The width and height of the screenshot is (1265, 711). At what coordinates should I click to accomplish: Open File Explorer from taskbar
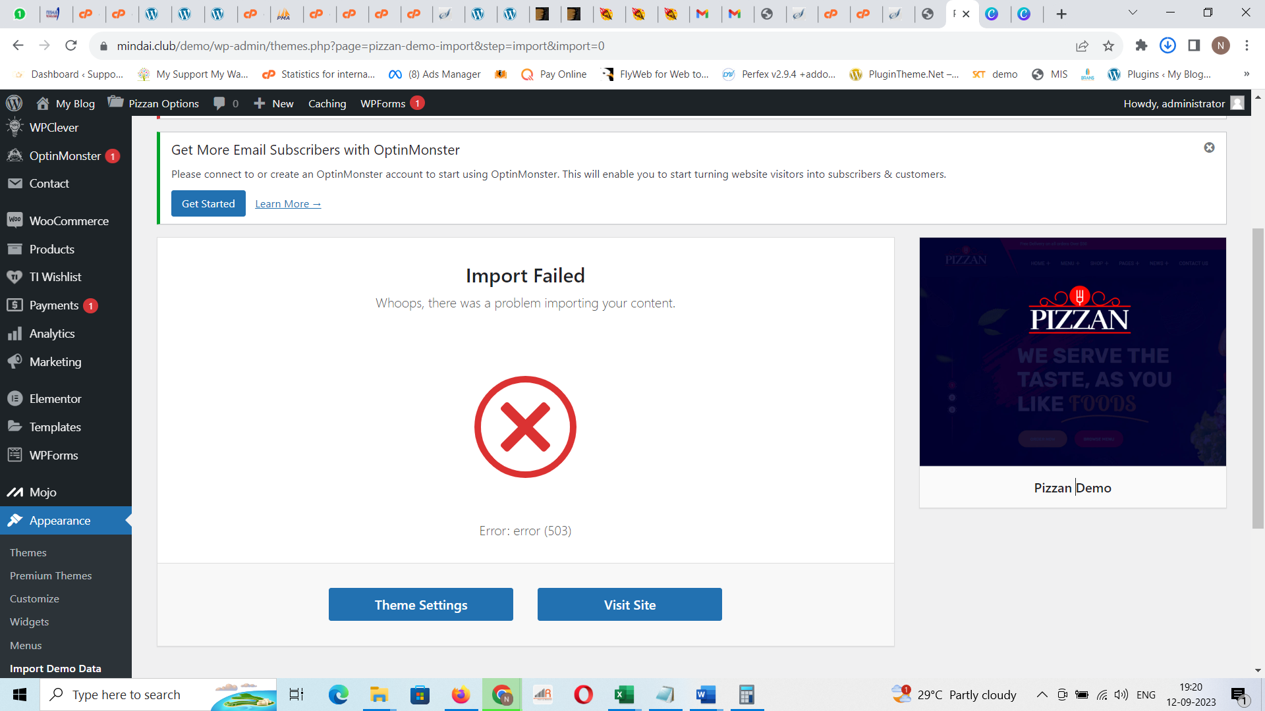379,695
